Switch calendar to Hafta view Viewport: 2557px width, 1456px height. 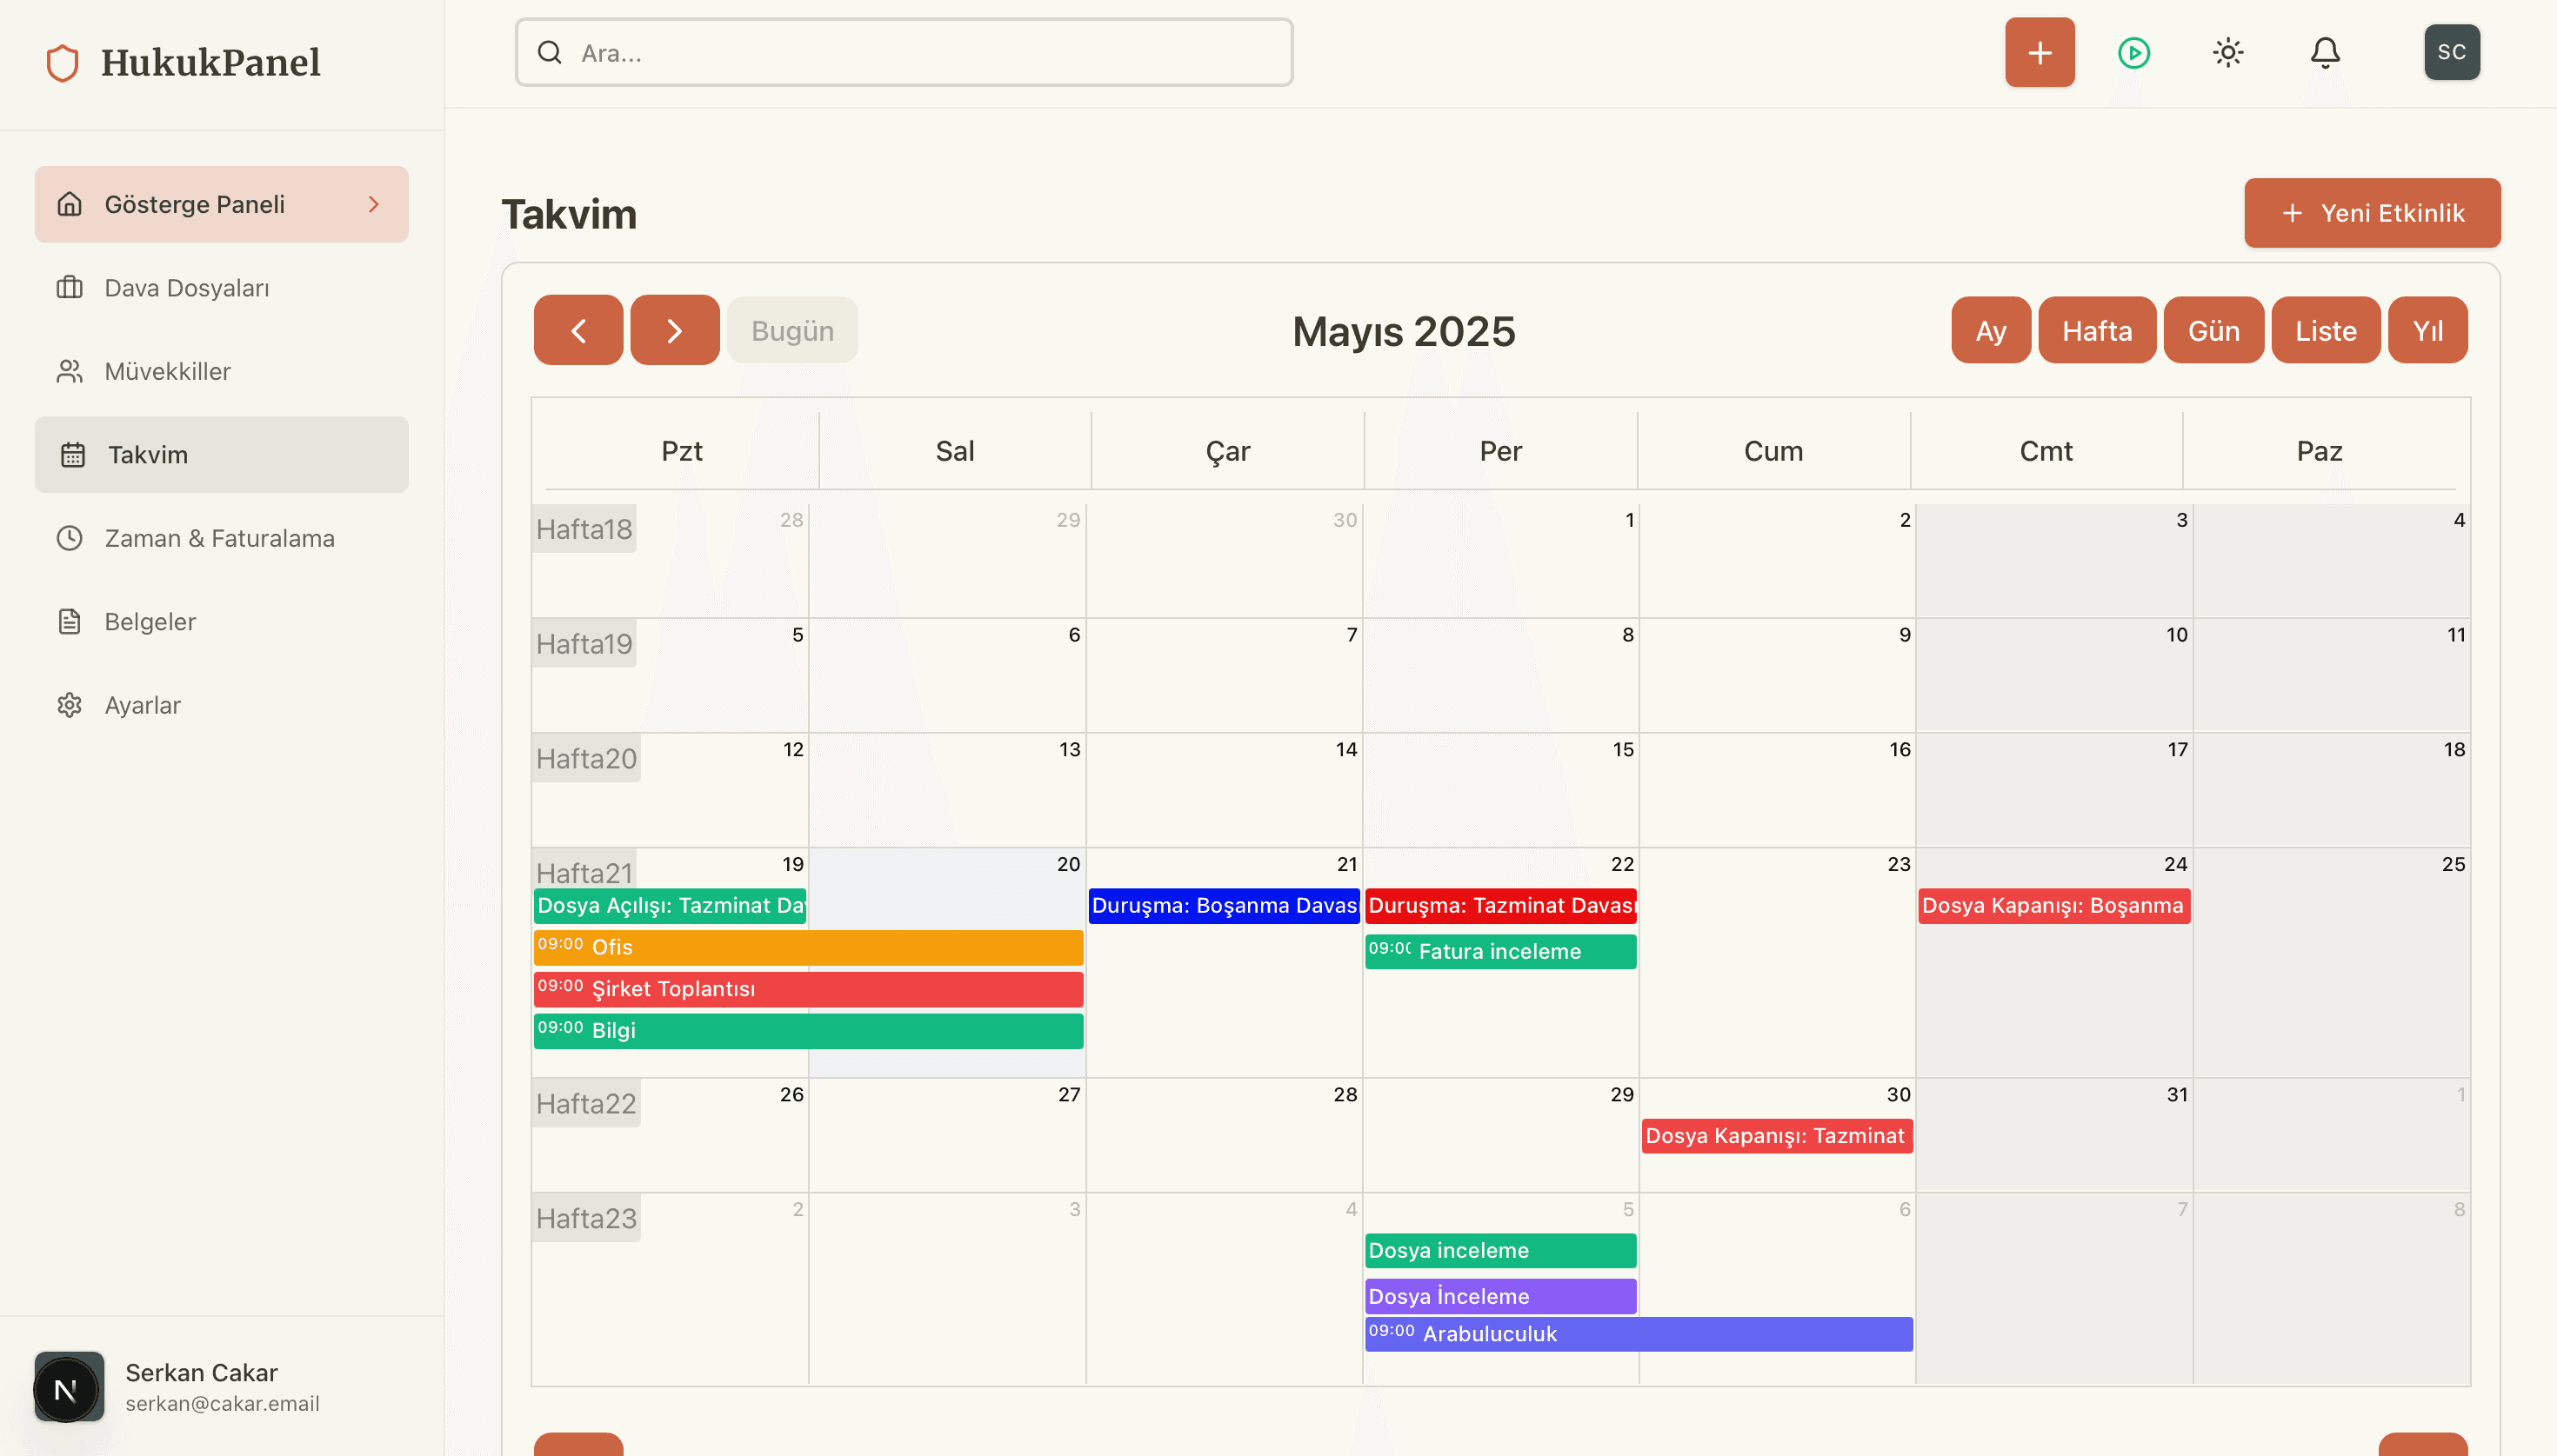click(x=2096, y=330)
